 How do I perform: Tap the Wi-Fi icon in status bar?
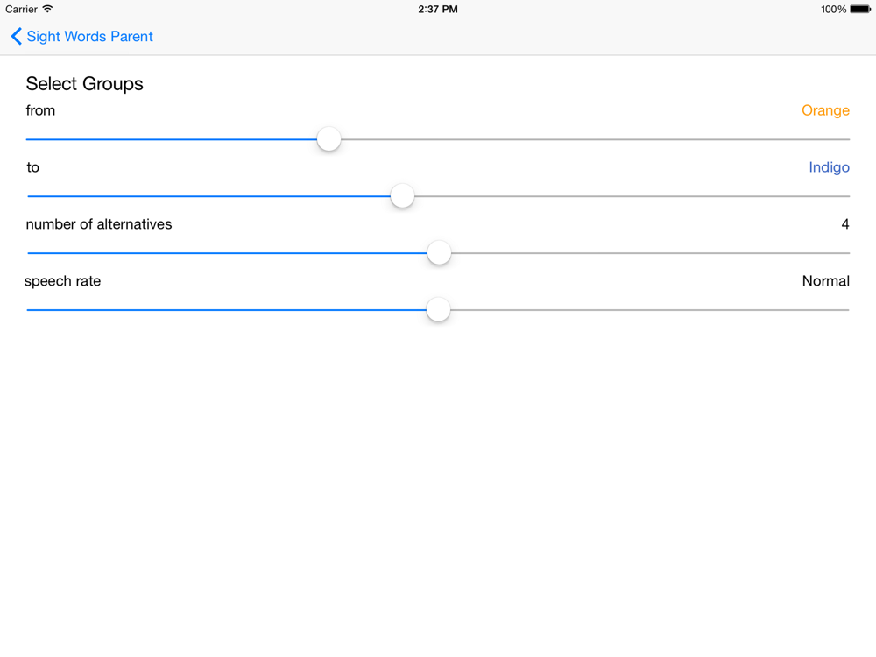tap(47, 9)
